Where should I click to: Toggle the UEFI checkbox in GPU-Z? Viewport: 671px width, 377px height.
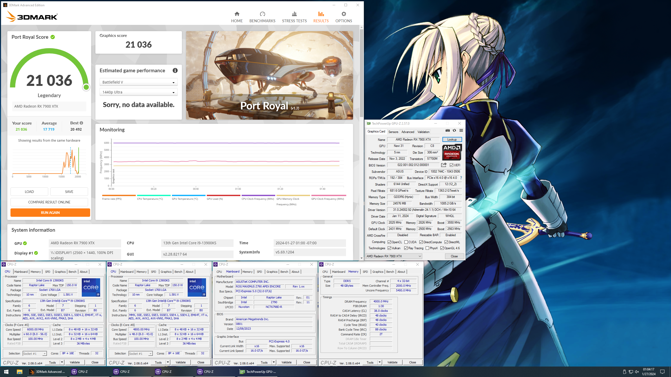(x=451, y=165)
